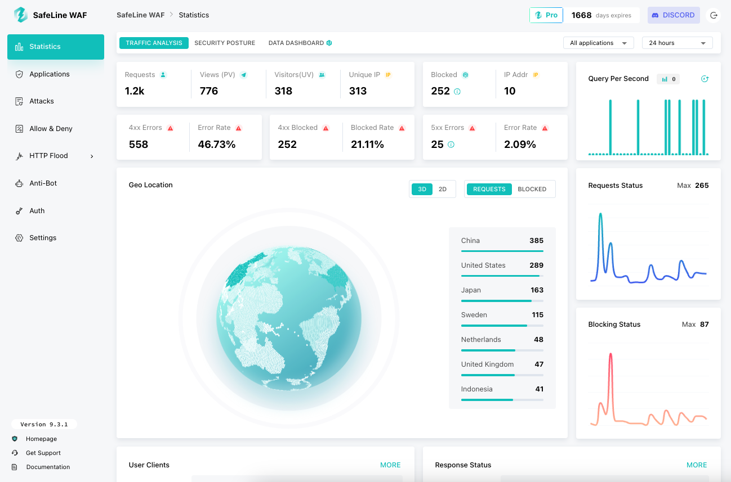Open the 24 hours time range dropdown
Viewport: 731px width, 482px height.
(x=677, y=43)
